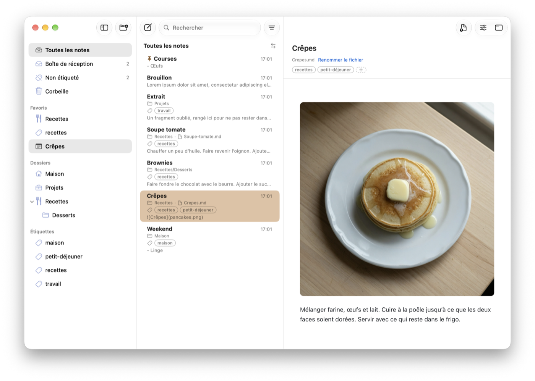Click the Crêpes title in editor

pyautogui.click(x=304, y=48)
